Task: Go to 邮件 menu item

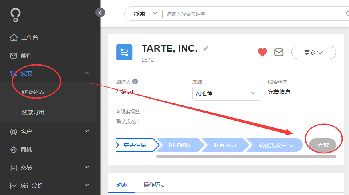Action: (x=26, y=55)
